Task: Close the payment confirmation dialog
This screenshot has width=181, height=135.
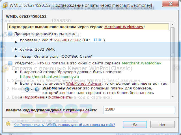Action: [170, 4]
